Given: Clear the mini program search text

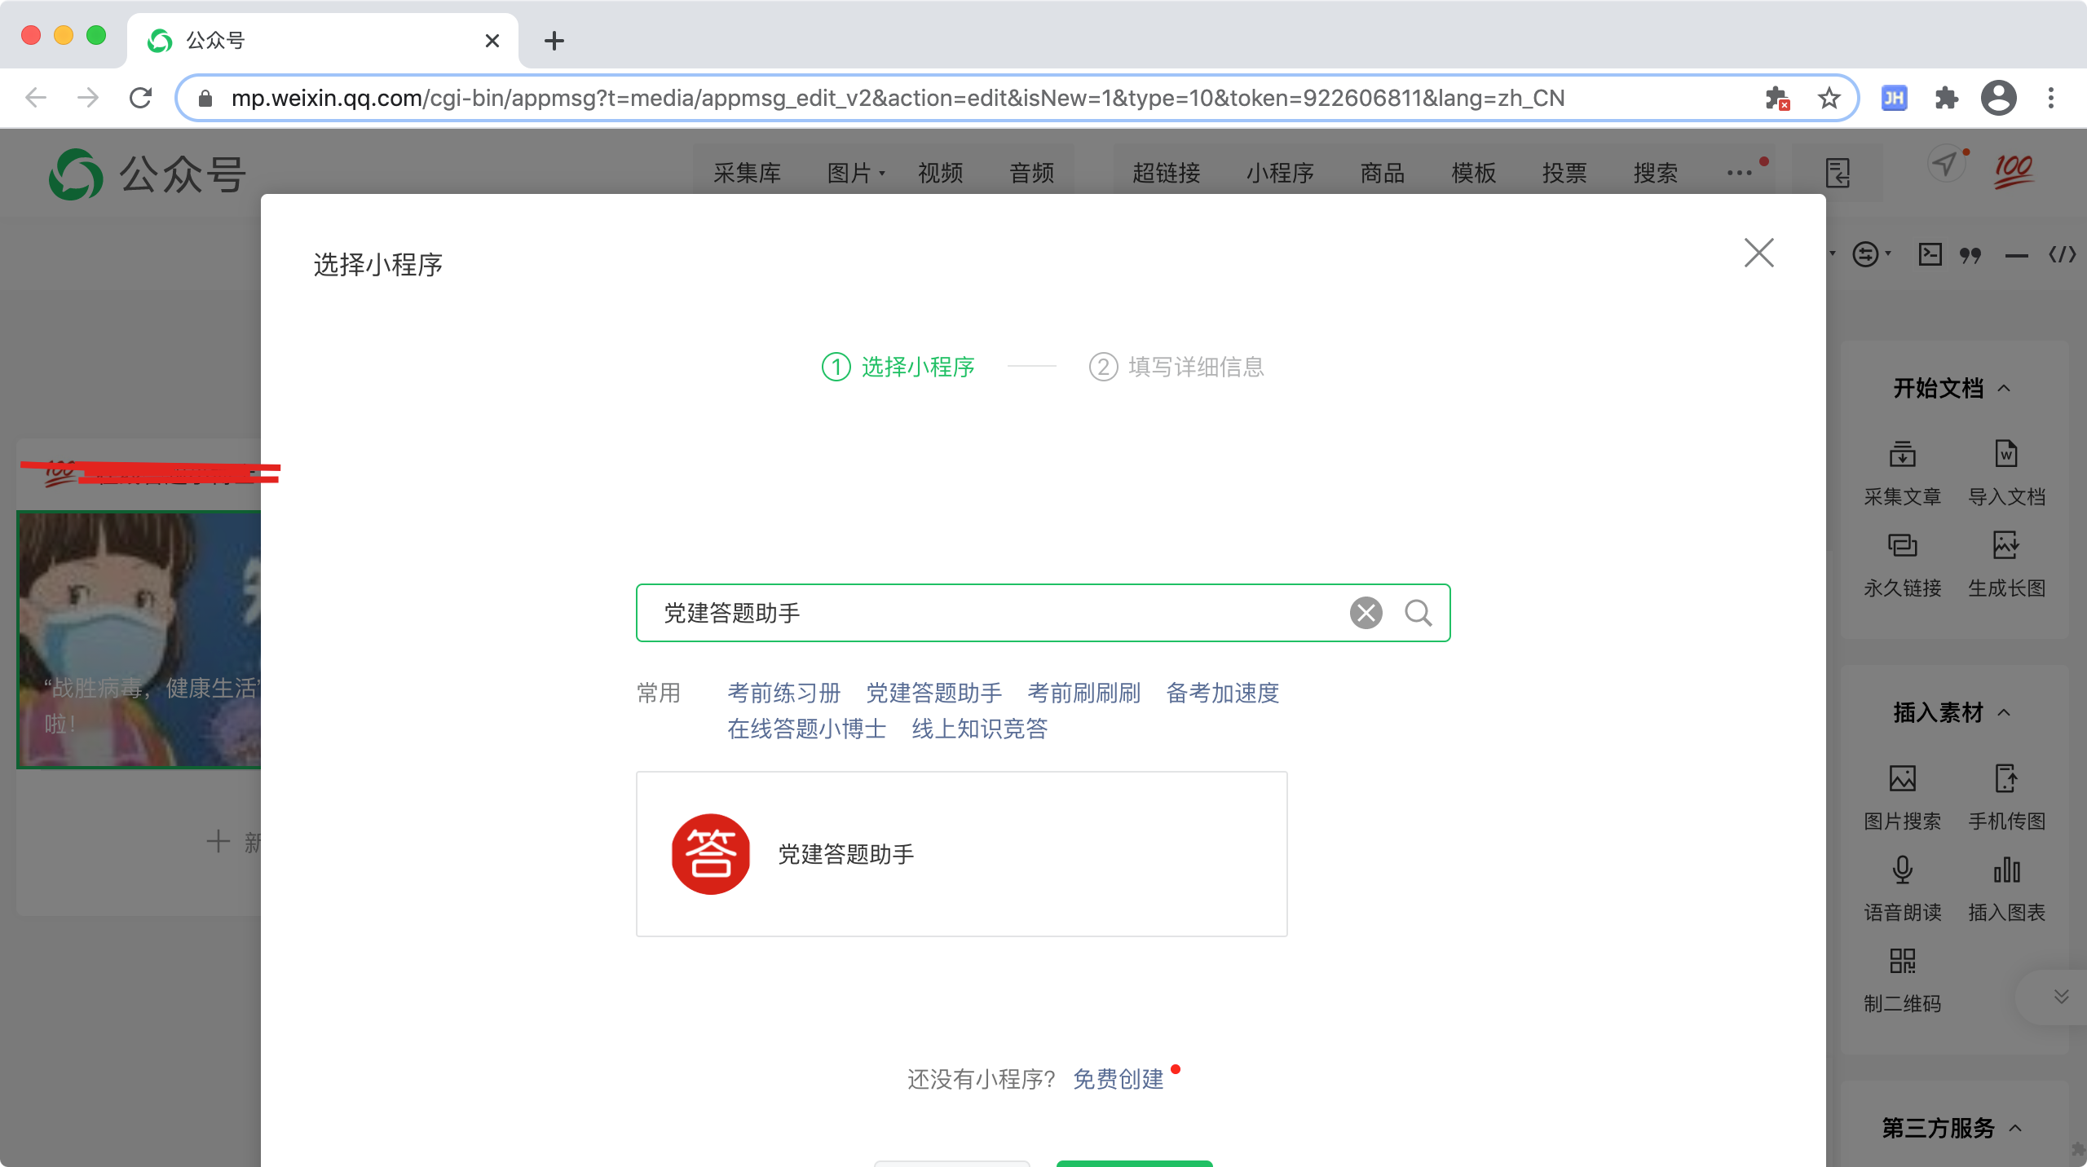Looking at the screenshot, I should (x=1366, y=613).
